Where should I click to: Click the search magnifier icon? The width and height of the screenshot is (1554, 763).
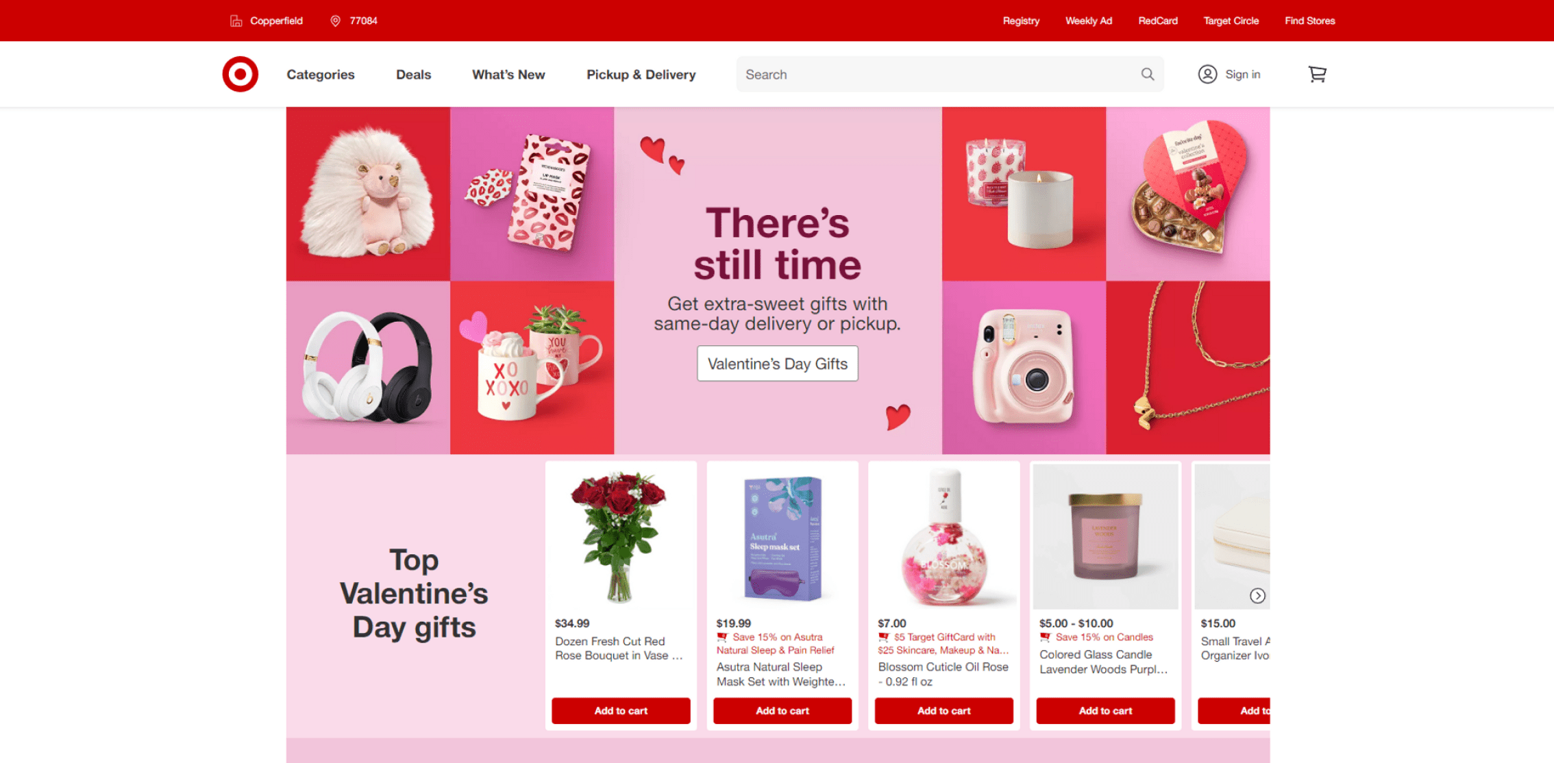pos(1148,74)
